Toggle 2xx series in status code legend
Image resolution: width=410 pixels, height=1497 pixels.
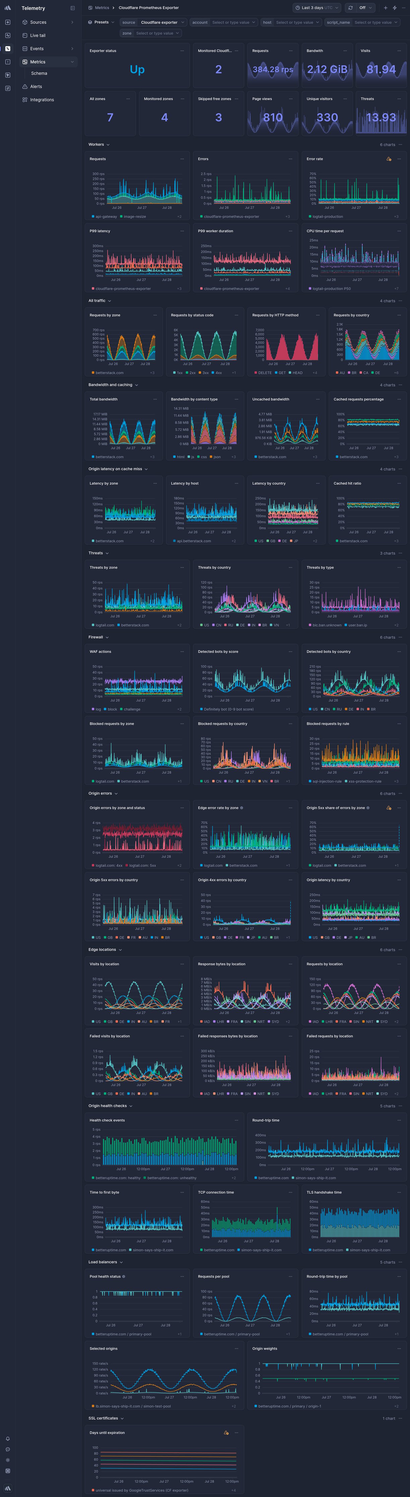(191, 373)
